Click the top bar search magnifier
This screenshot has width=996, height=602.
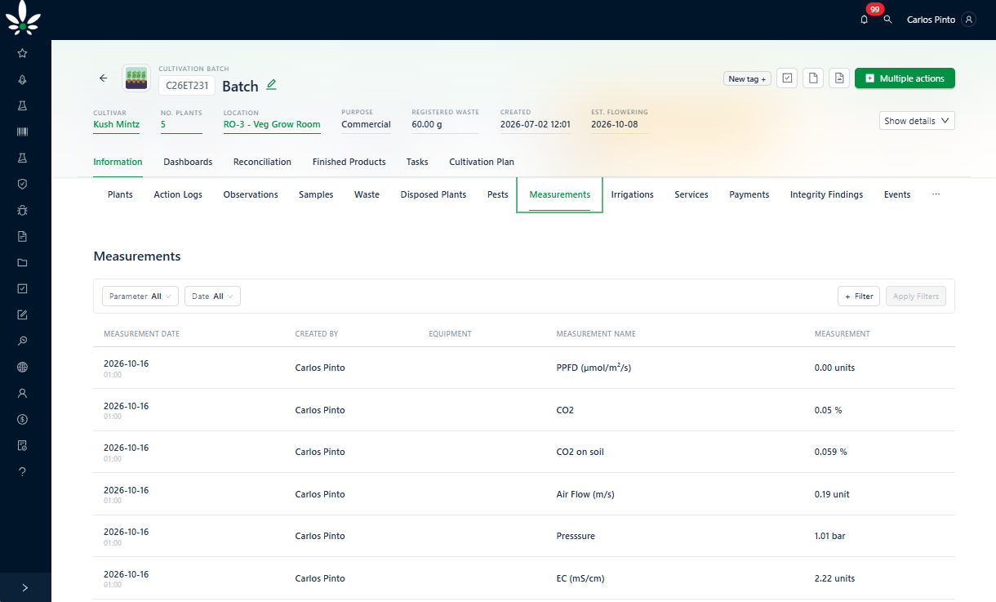(888, 19)
